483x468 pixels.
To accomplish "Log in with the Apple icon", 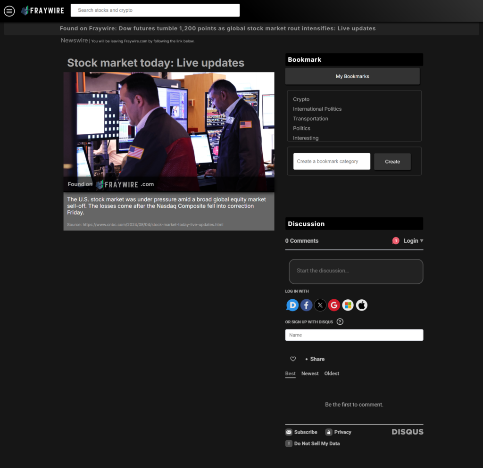I will pyautogui.click(x=362, y=305).
